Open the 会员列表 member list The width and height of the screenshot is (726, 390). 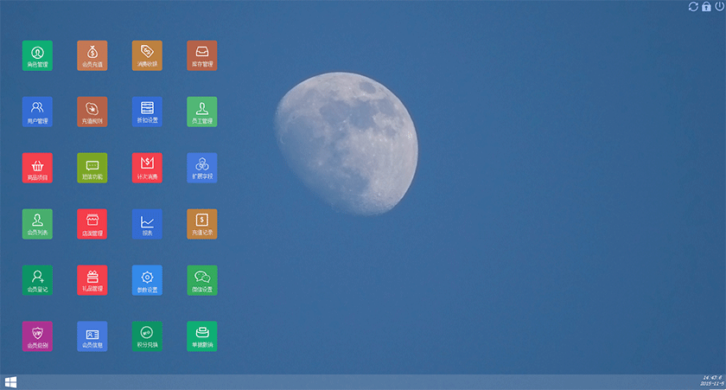37,224
